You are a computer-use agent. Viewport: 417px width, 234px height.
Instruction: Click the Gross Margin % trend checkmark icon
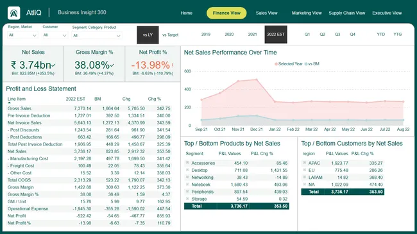(112, 65)
